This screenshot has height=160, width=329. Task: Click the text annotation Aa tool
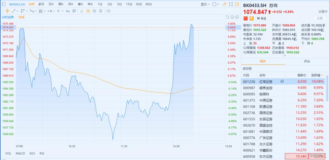click(68, 11)
